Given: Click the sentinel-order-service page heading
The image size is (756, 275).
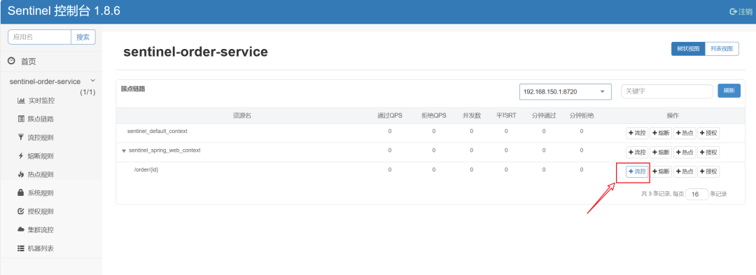Looking at the screenshot, I should pyautogui.click(x=195, y=52).
